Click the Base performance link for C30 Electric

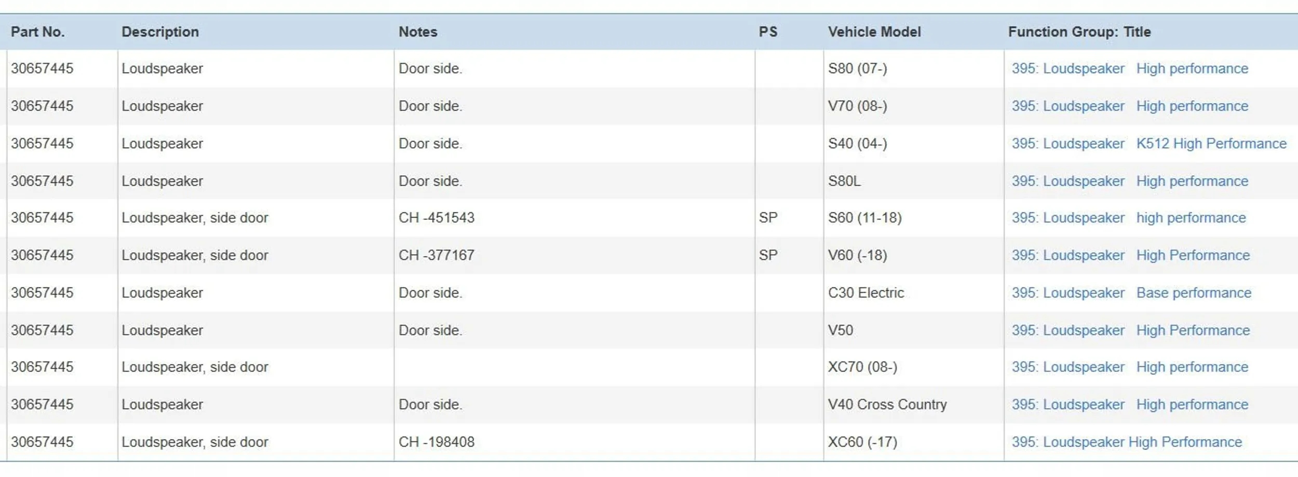pyautogui.click(x=1194, y=293)
